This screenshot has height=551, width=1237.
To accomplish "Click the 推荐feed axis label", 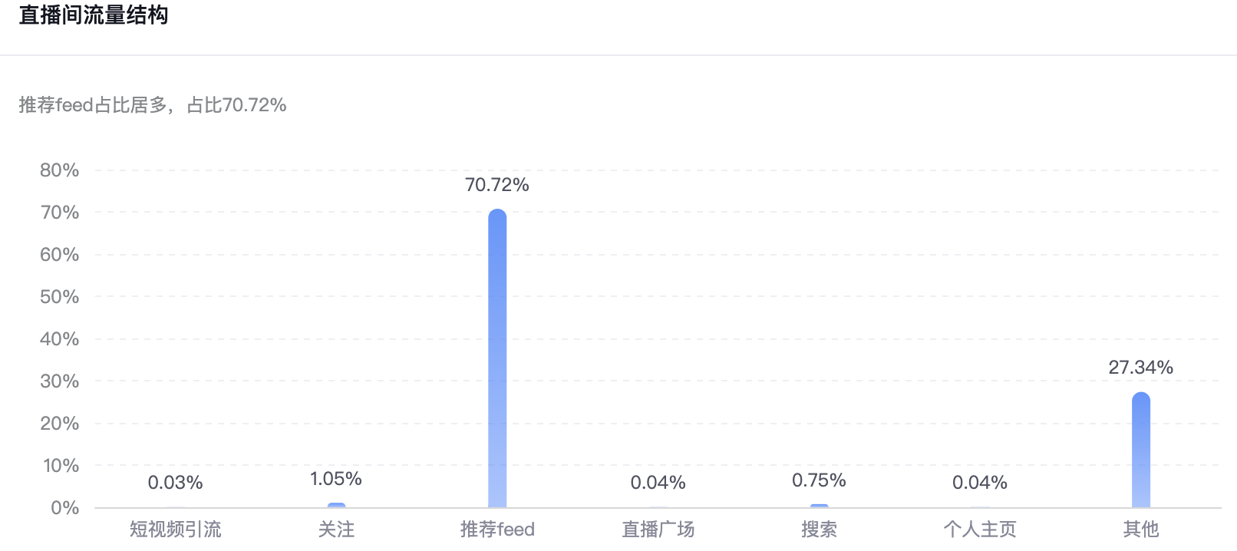I will (497, 530).
